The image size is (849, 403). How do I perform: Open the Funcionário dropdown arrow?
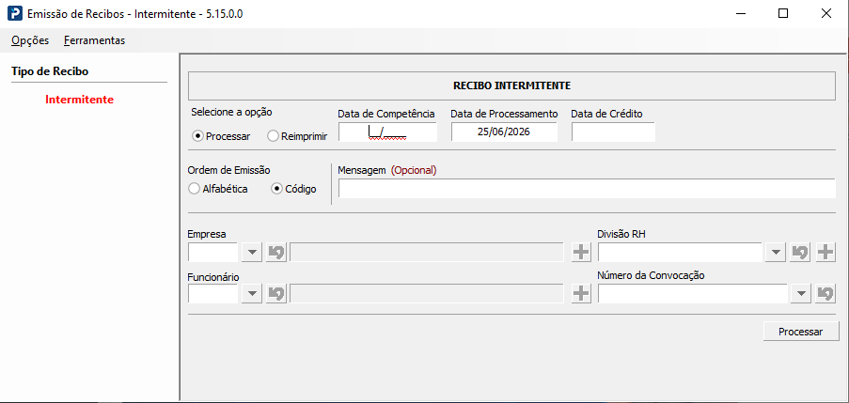point(252,294)
